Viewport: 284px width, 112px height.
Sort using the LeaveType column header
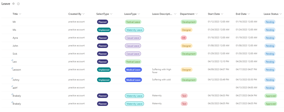tap(132, 14)
